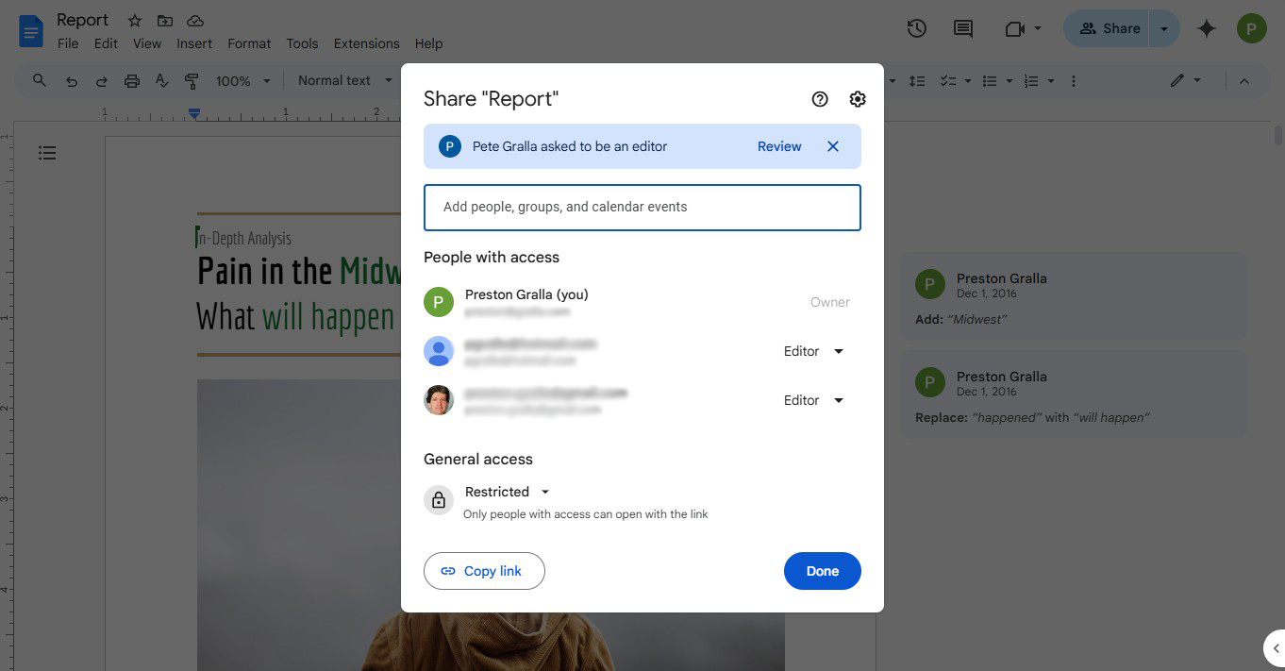Select the Paint format tool
1285x671 pixels.
(x=192, y=80)
